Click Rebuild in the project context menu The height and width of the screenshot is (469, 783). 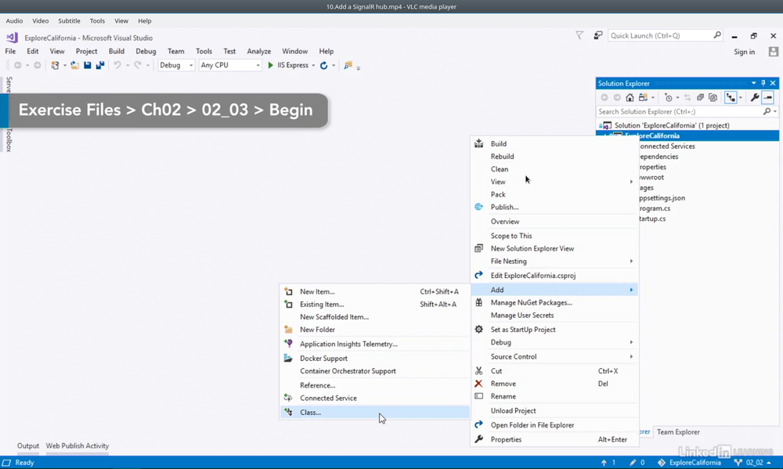[x=555, y=157]
